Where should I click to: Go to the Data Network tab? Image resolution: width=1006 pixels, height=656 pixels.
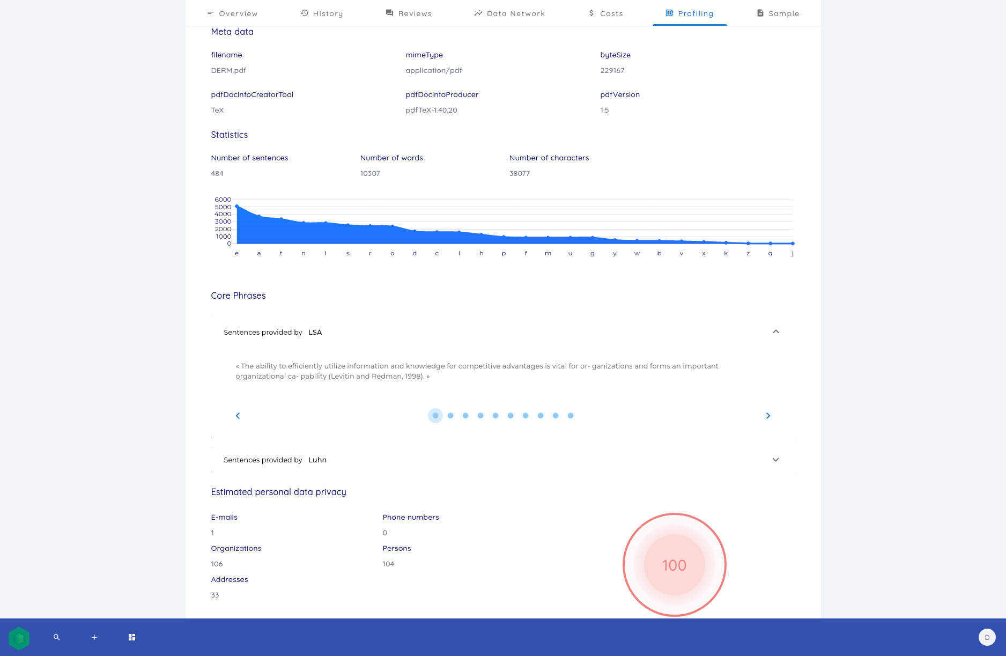509,13
